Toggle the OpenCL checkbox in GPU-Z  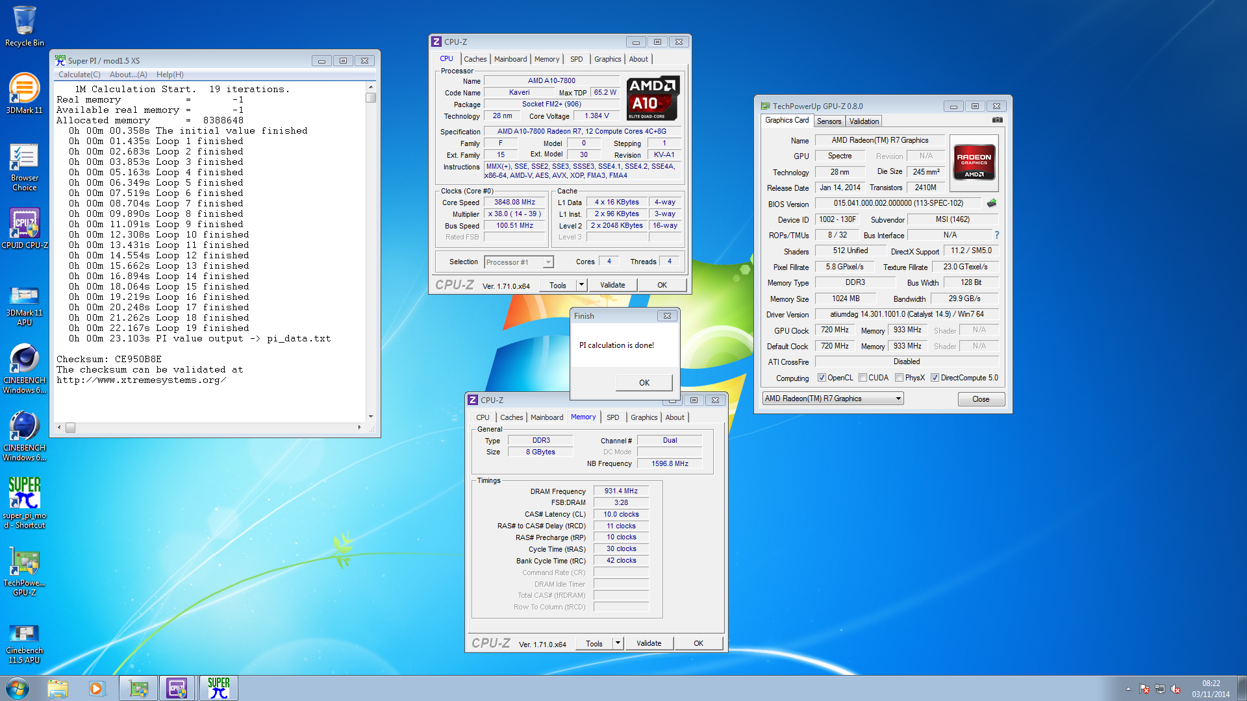click(x=822, y=378)
